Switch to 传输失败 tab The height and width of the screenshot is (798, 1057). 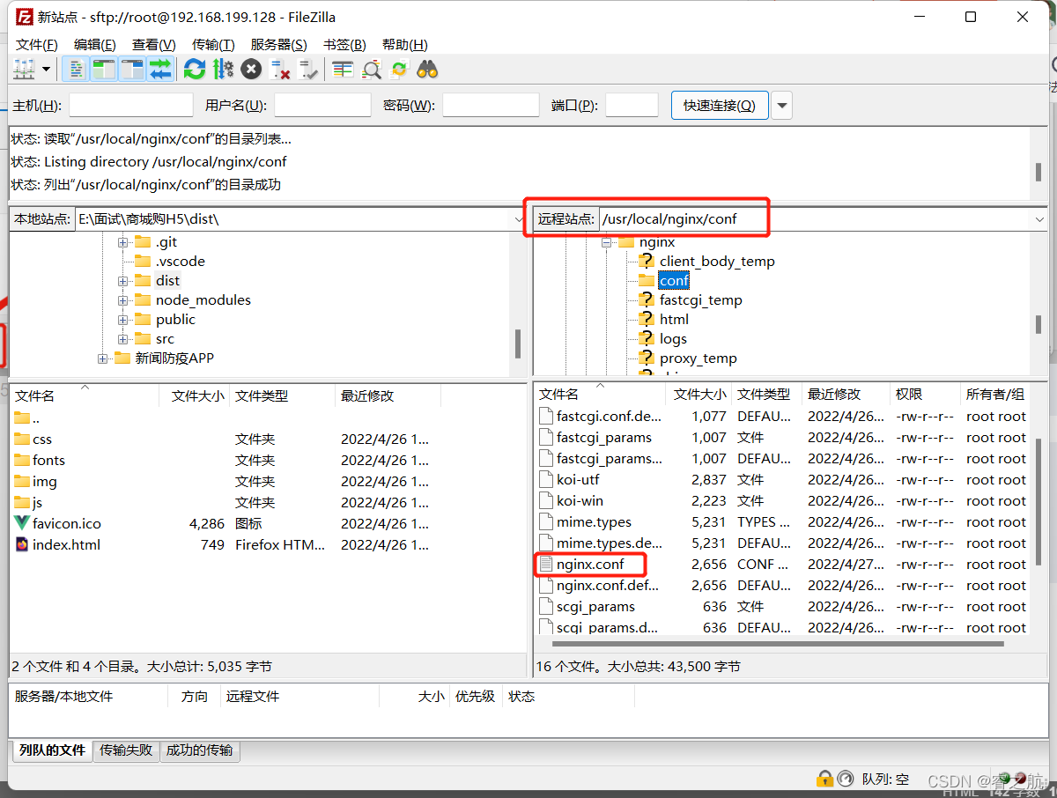pos(127,750)
